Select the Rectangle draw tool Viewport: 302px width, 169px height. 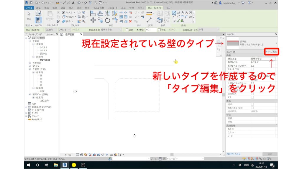click(x=178, y=13)
